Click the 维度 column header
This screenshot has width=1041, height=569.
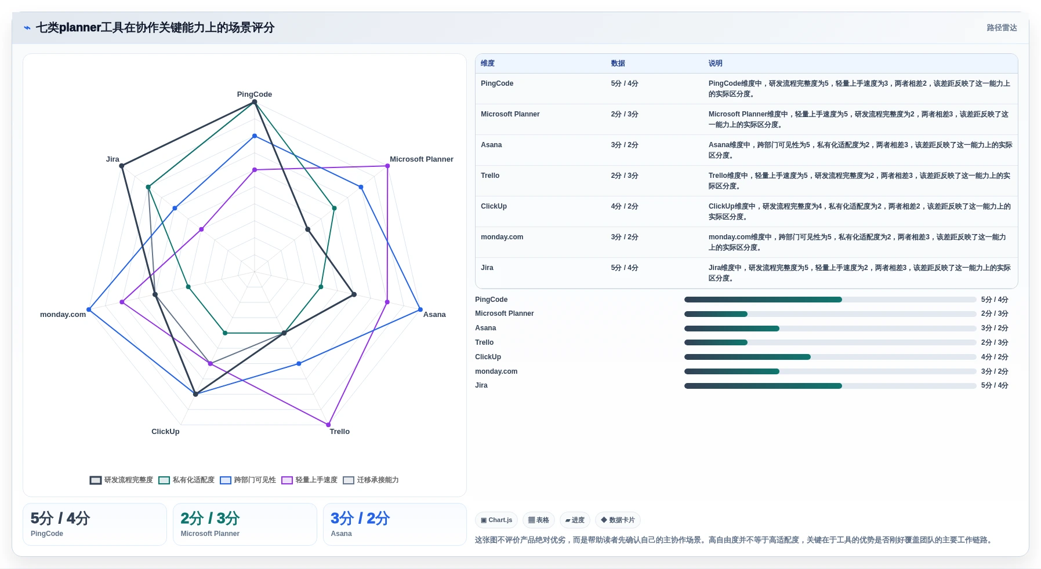(x=488, y=64)
